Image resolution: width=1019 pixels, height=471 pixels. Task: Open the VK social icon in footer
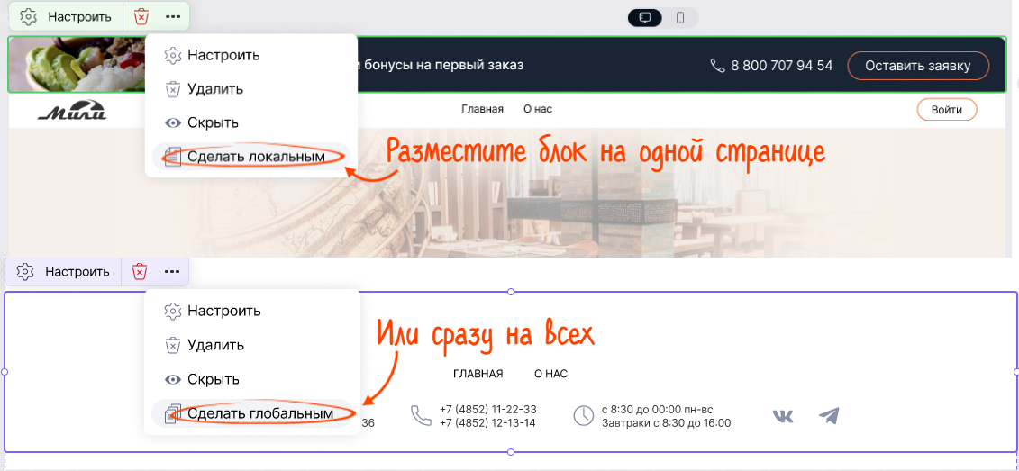(783, 415)
